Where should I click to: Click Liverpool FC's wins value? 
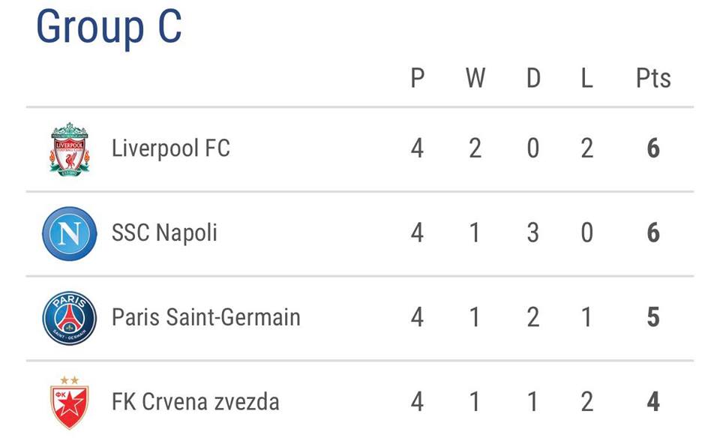(x=475, y=148)
